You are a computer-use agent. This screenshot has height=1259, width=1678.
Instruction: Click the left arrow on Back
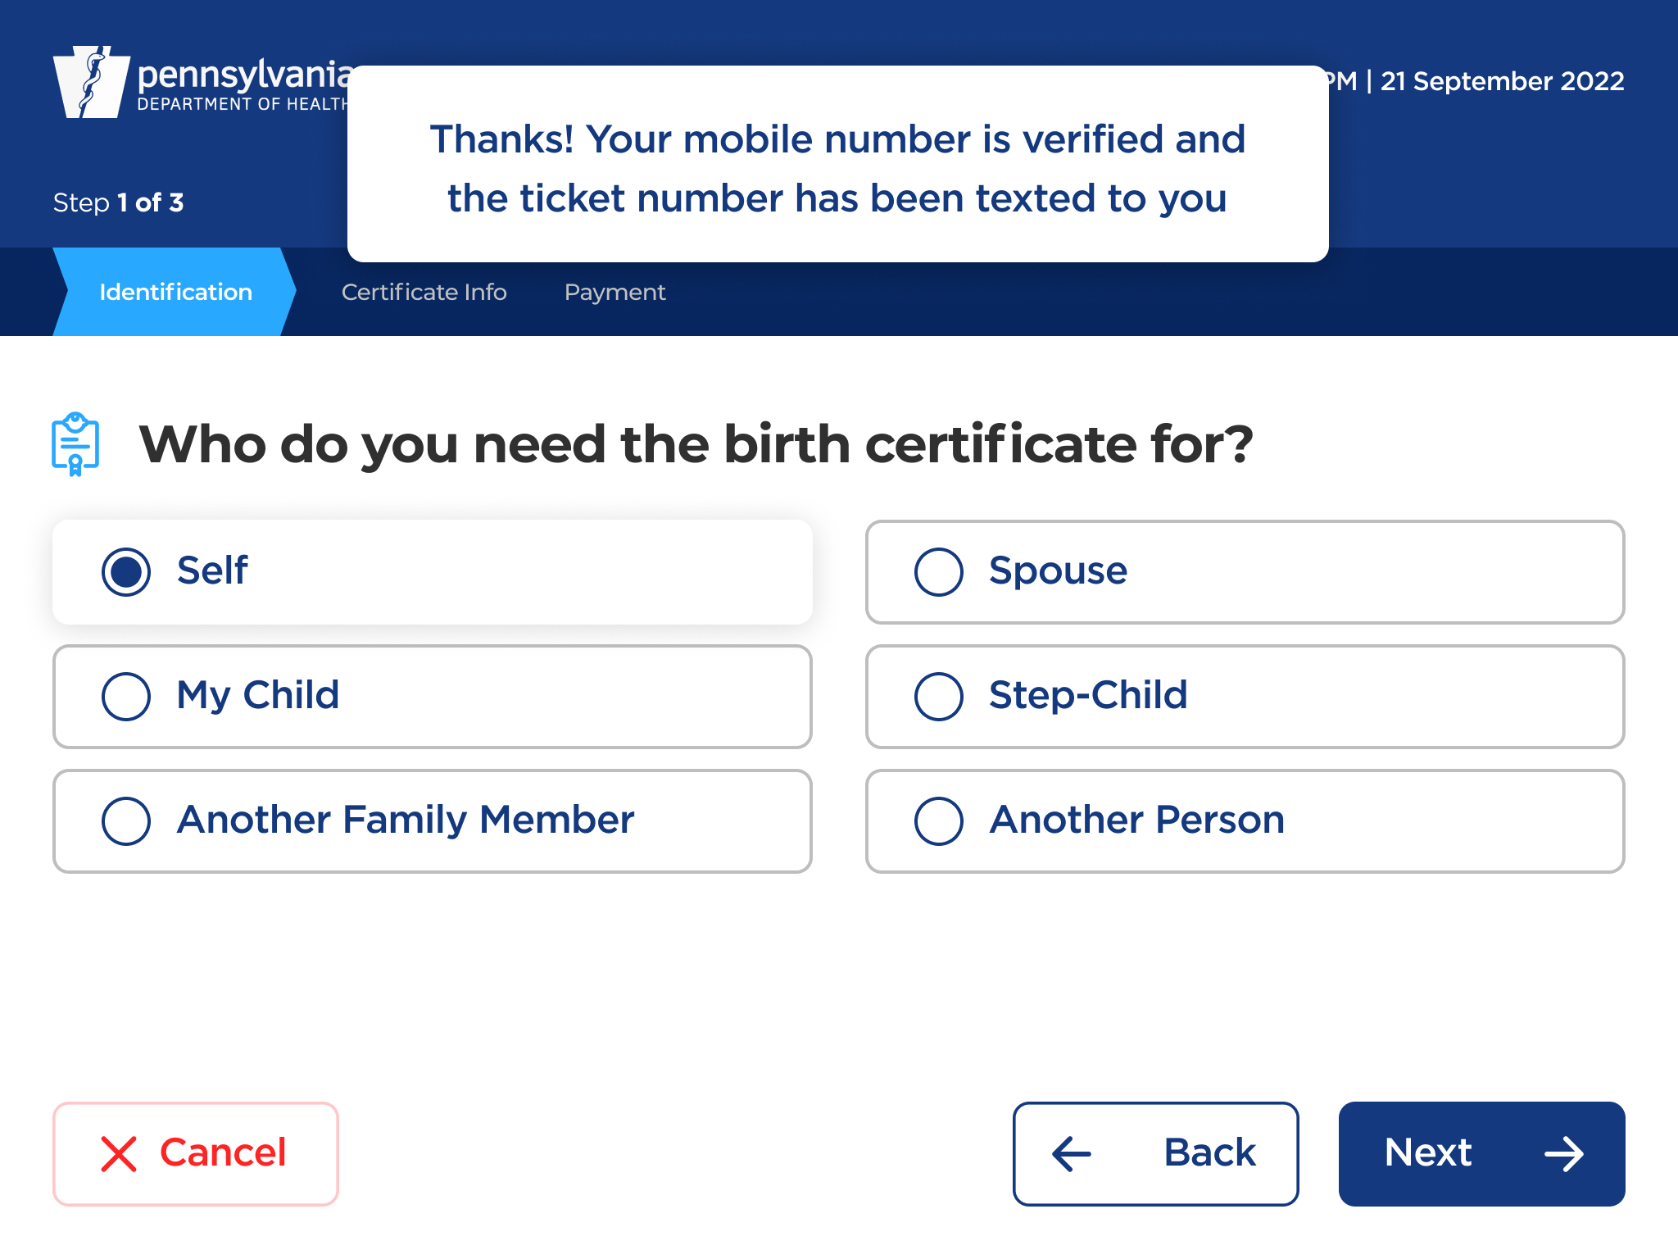(1072, 1153)
